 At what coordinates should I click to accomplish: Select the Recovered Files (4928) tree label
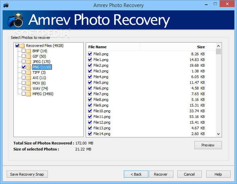tap(45, 46)
